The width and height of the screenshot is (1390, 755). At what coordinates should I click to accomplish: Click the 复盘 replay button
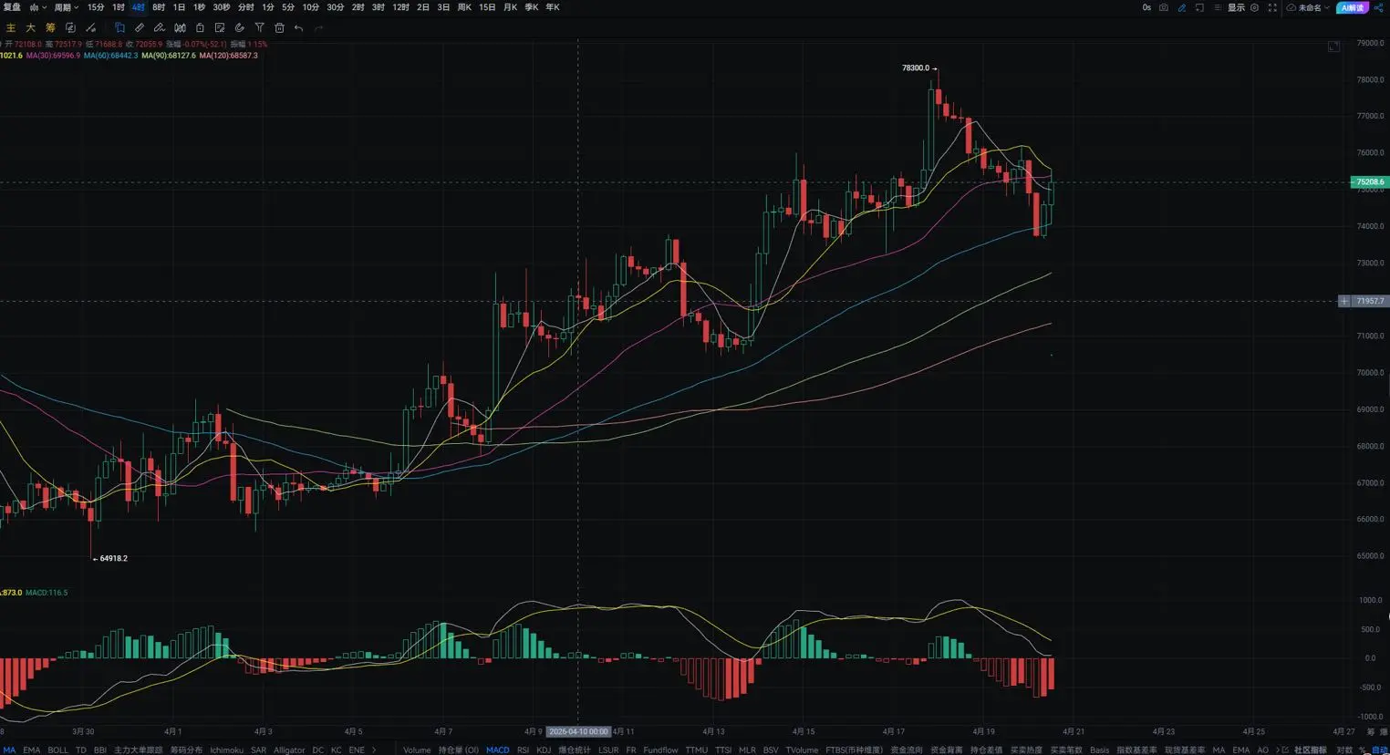point(12,7)
